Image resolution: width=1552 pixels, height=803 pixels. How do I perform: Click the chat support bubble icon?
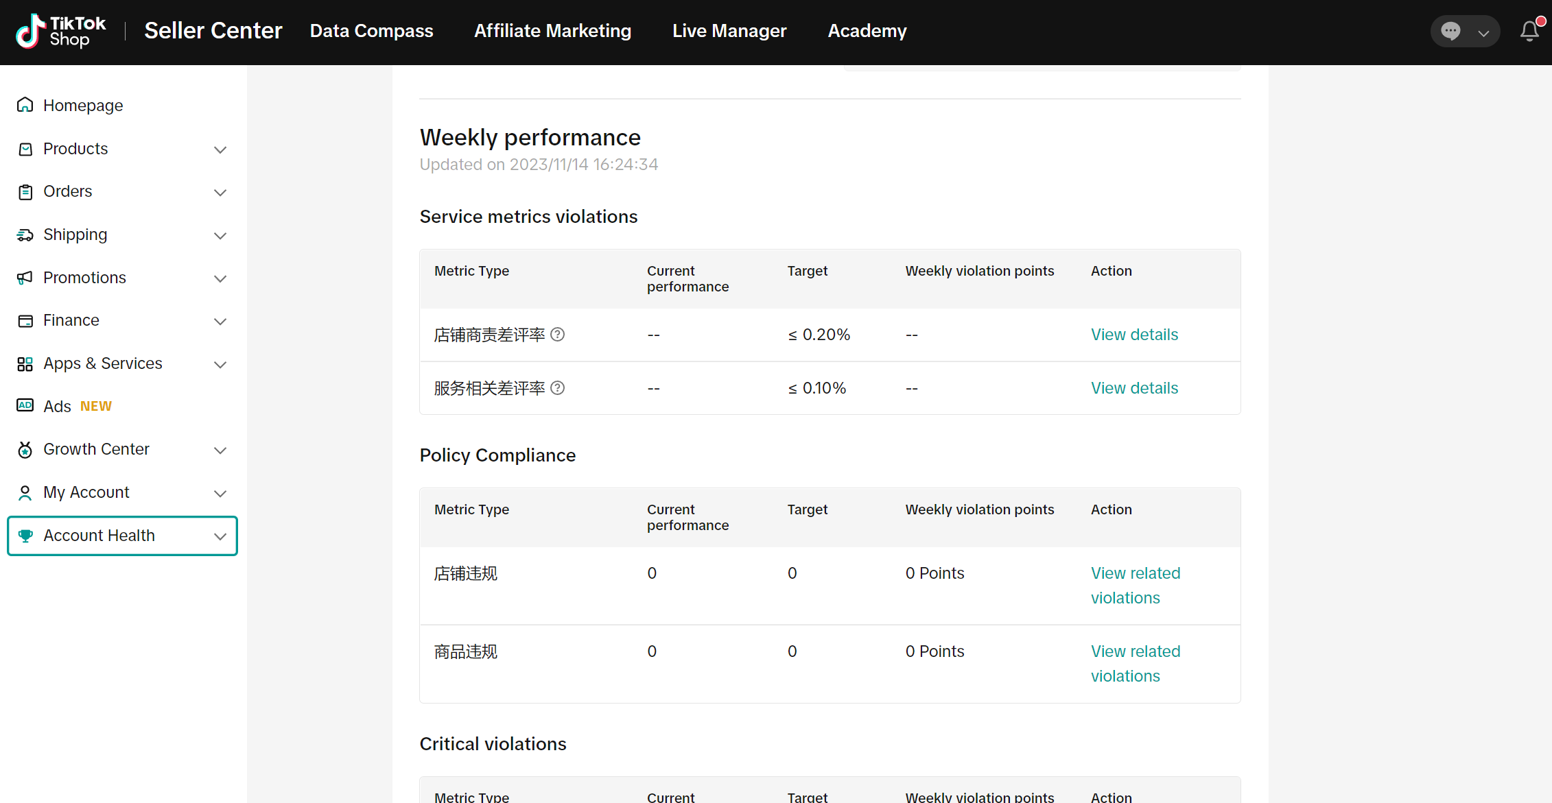[x=1450, y=31]
